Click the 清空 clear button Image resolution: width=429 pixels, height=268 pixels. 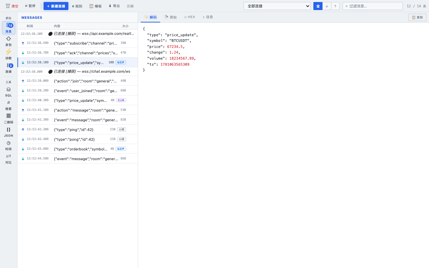pyautogui.click(x=12, y=6)
